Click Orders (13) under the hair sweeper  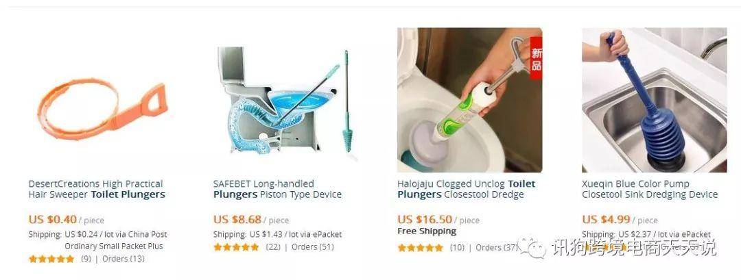(123, 259)
